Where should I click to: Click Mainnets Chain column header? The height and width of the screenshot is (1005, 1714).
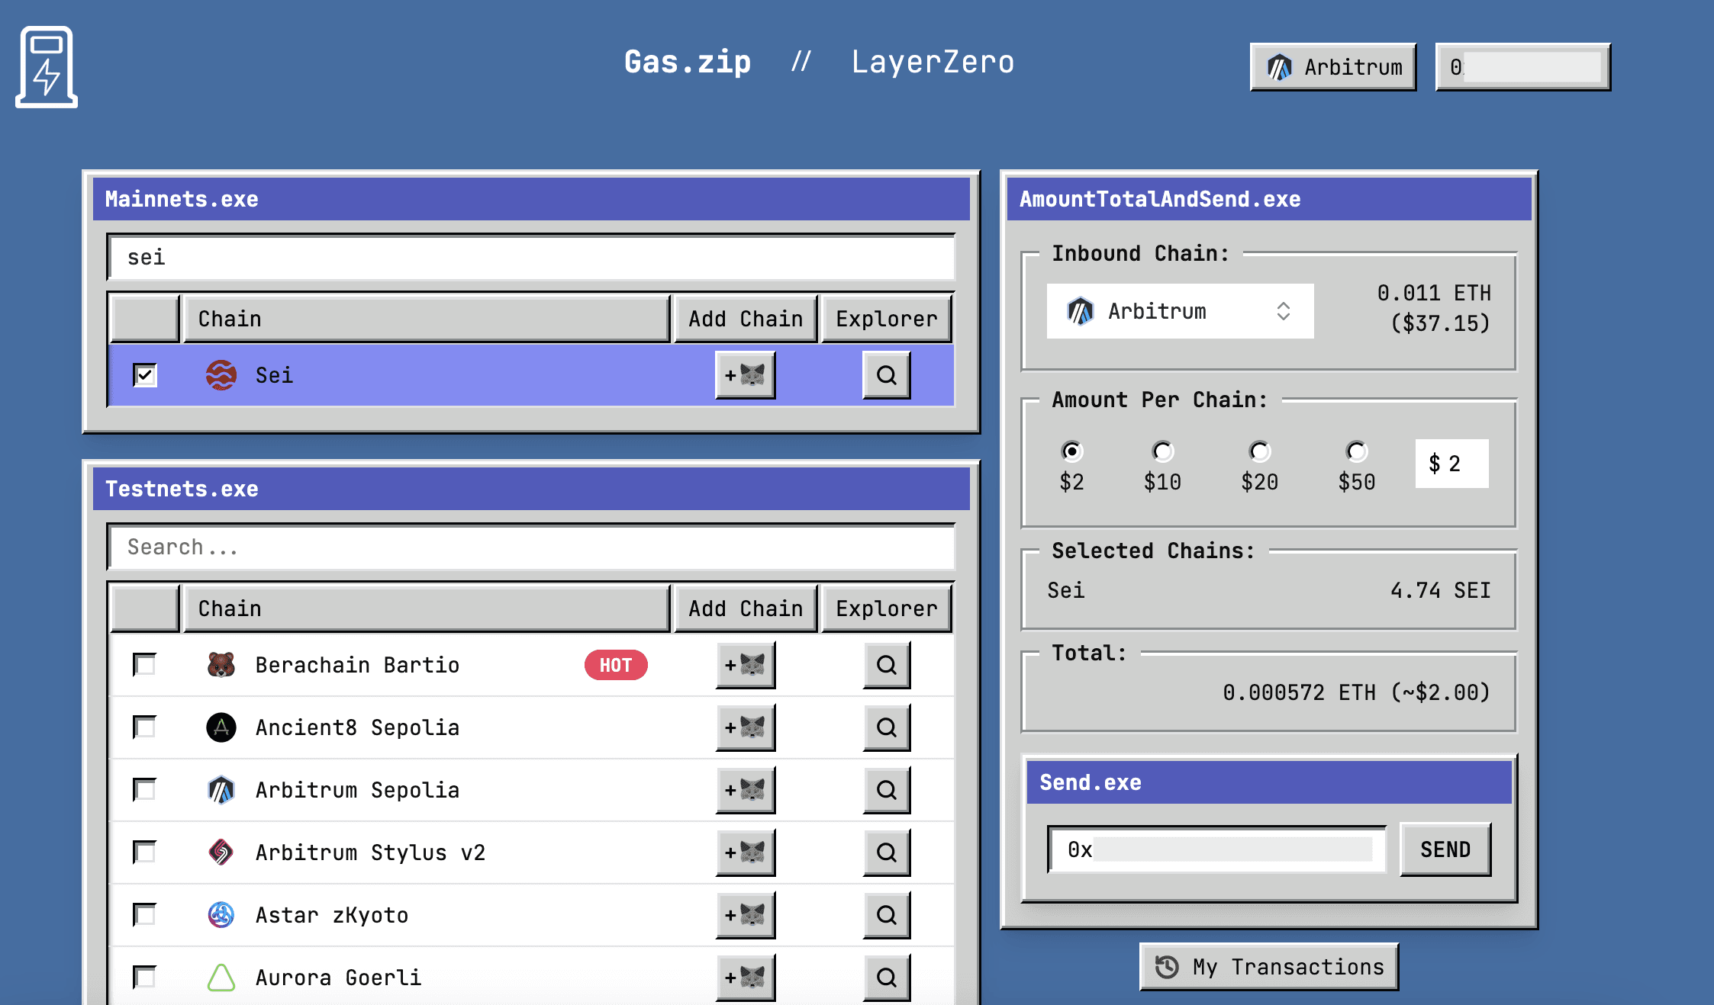[x=427, y=319]
